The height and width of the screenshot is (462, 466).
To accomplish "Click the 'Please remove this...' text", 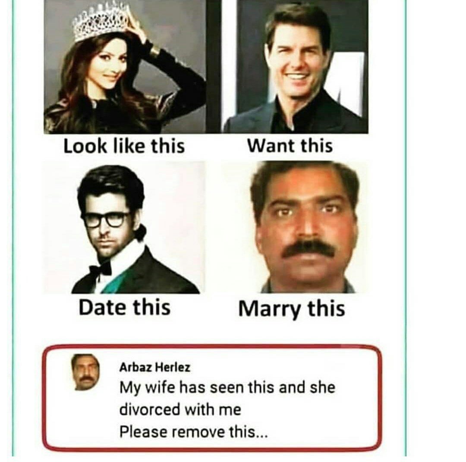I will 193,432.
